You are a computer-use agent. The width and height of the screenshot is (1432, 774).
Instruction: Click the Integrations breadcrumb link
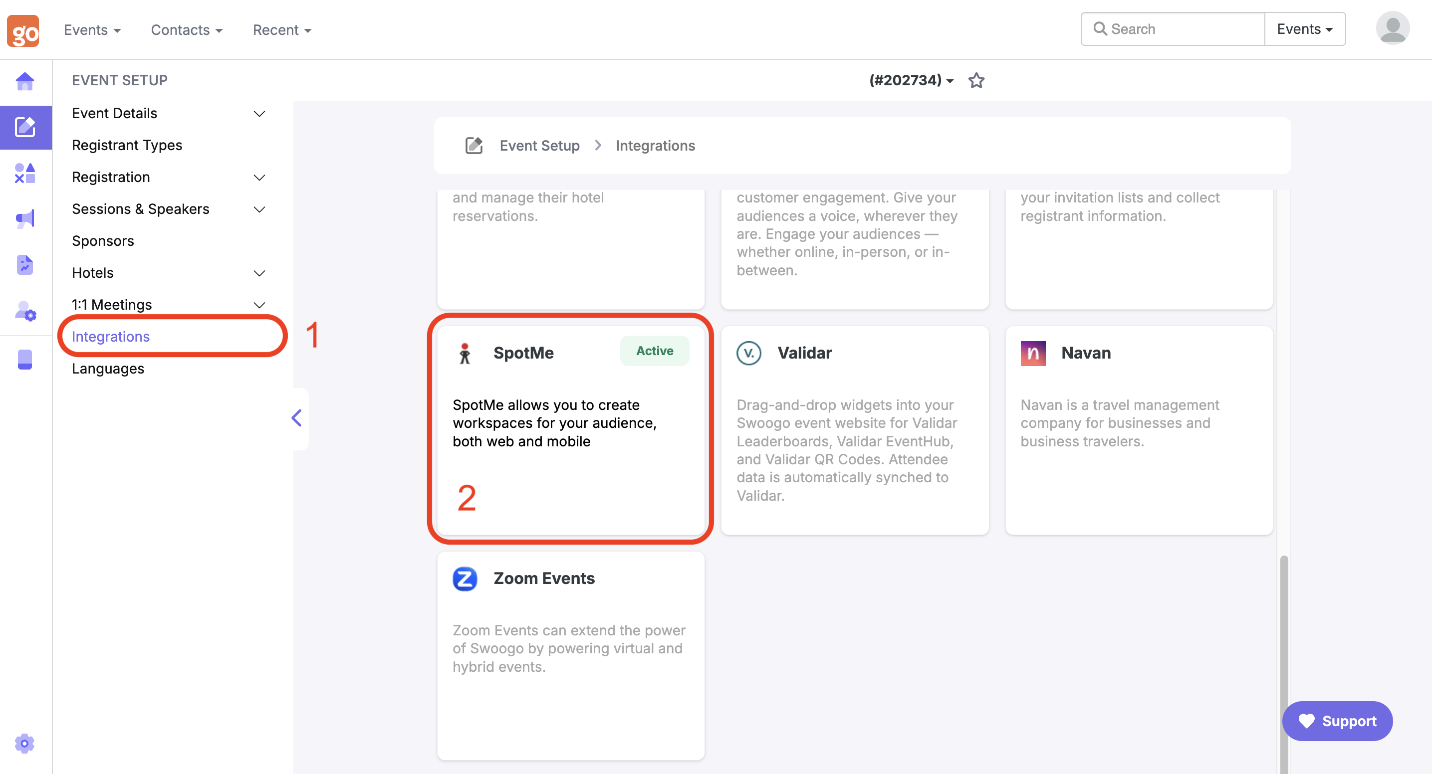click(x=656, y=146)
